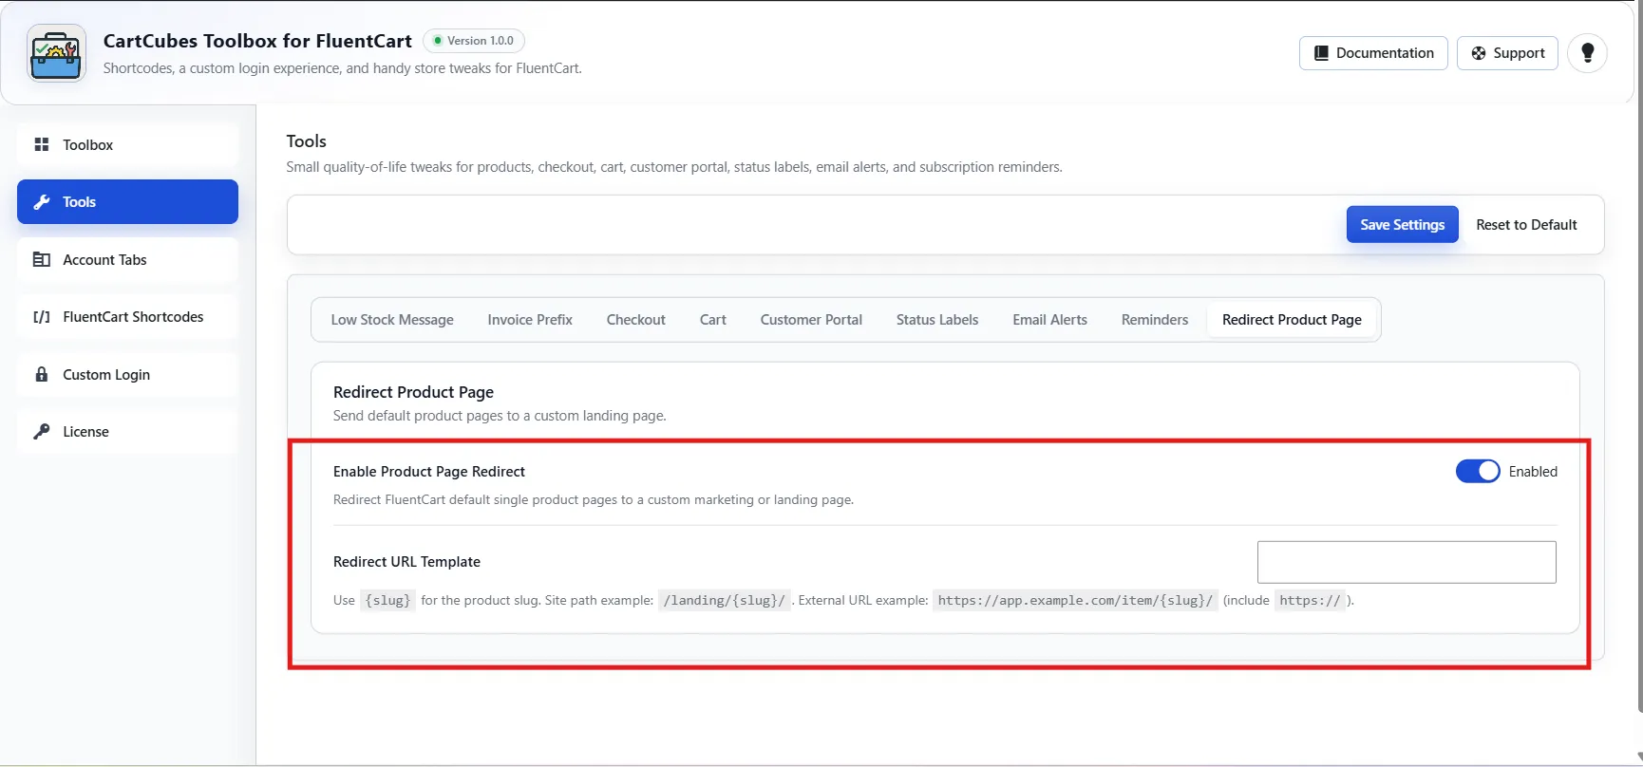
Task: Select the Redirect Product Page tab
Action: pyautogui.click(x=1292, y=320)
